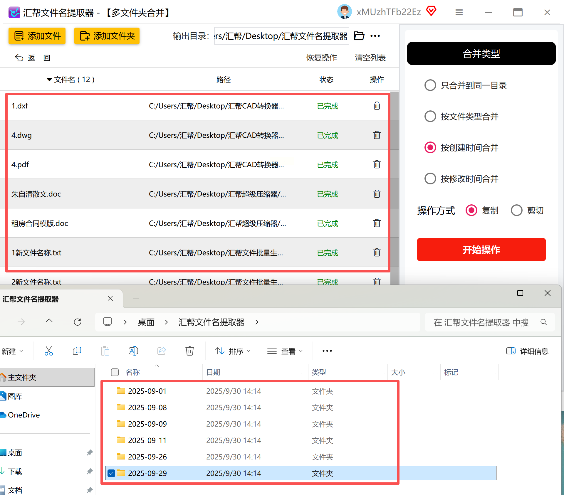Open the 查看 dropdown
The width and height of the screenshot is (564, 495).
285,351
